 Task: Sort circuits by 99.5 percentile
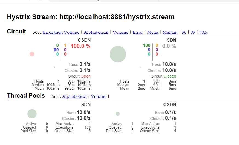coord(203,32)
